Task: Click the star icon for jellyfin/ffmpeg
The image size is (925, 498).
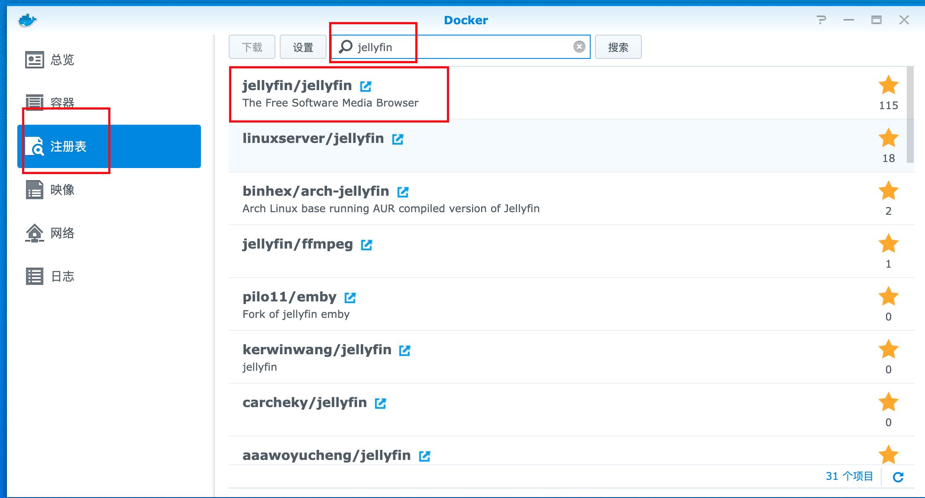Action: [x=889, y=243]
